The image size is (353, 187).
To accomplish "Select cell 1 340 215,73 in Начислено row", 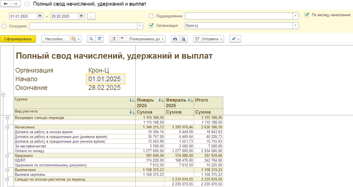I will pos(150,127).
